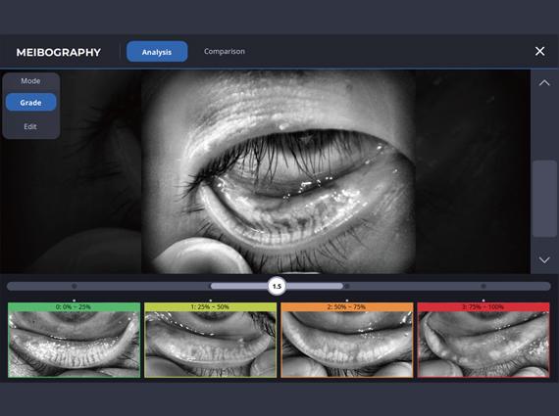The height and width of the screenshot is (416, 559).
Task: Select the Grade mode button
Action: [x=30, y=103]
